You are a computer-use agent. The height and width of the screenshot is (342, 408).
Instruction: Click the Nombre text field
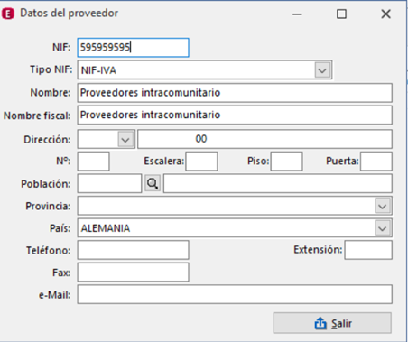tap(235, 93)
